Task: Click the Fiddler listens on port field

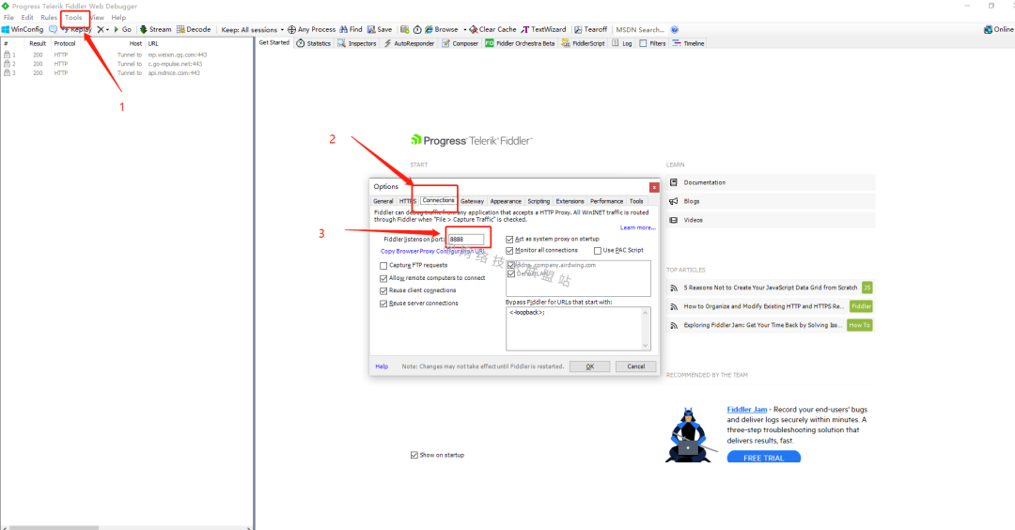Action: (x=465, y=240)
